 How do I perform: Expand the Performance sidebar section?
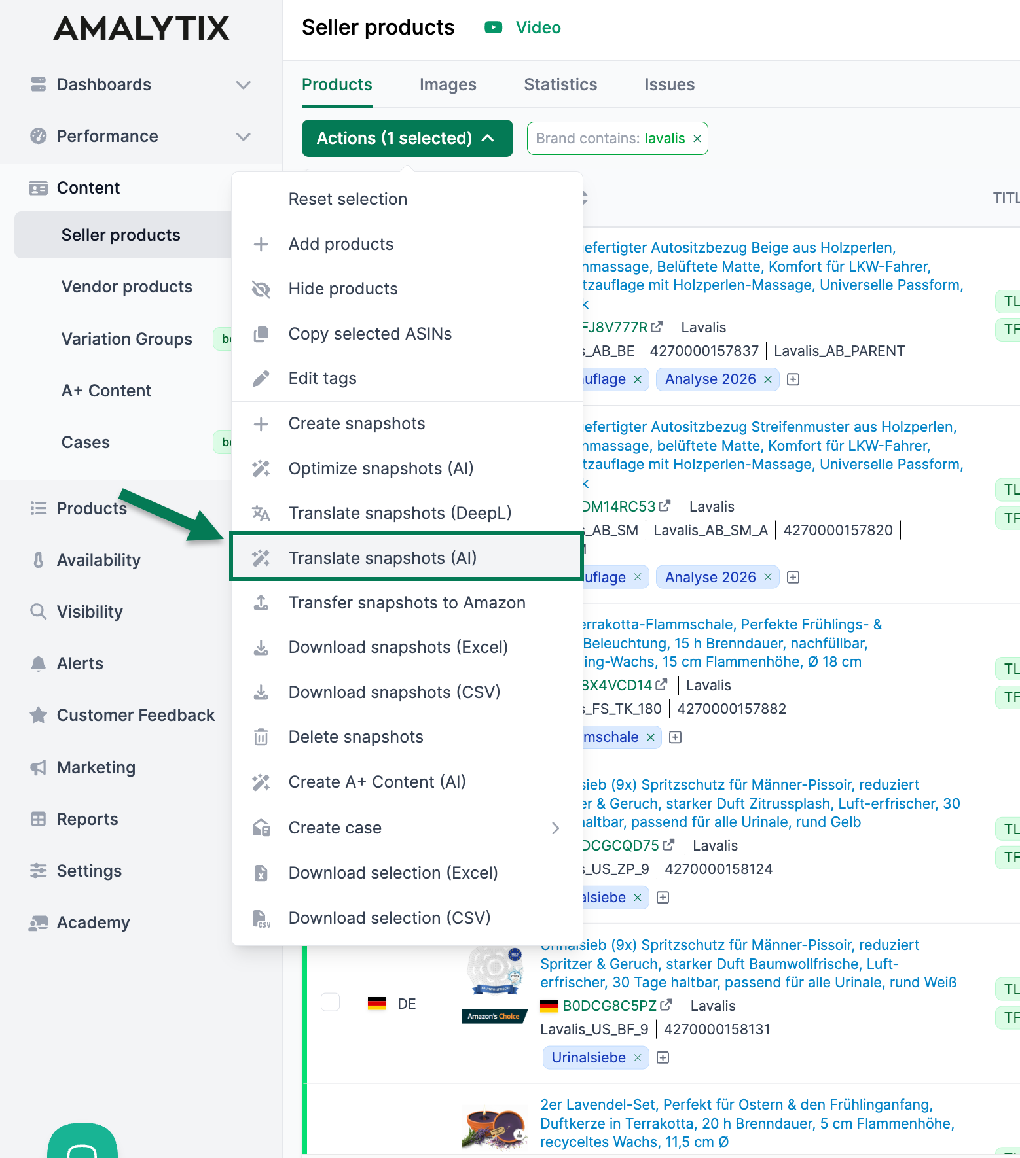coord(244,137)
